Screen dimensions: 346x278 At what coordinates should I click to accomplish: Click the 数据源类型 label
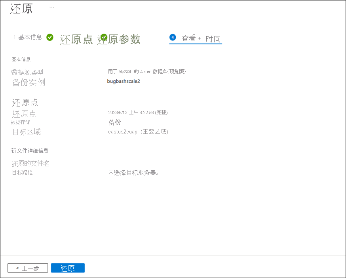tap(27, 72)
